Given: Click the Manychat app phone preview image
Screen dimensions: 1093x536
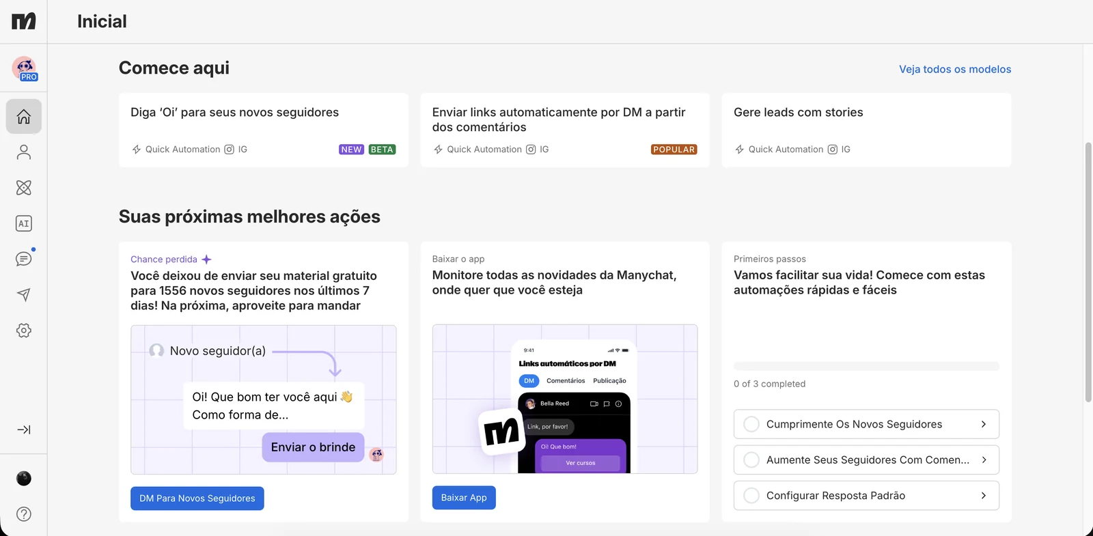Looking at the screenshot, I should coord(565,399).
